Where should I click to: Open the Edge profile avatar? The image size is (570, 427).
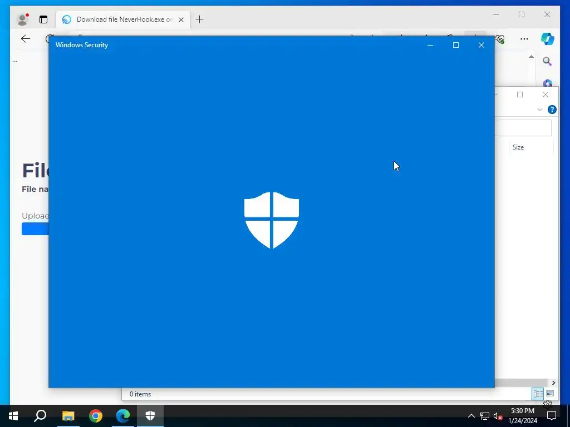click(22, 19)
